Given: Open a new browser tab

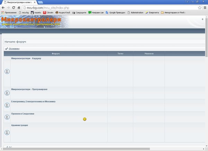Looking at the screenshot, I should (40, 2).
